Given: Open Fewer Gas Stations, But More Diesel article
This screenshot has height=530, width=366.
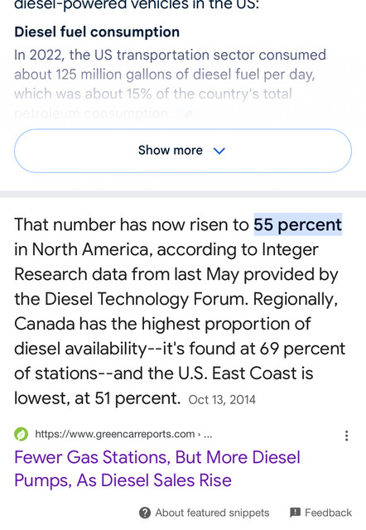Looking at the screenshot, I should tap(157, 469).
